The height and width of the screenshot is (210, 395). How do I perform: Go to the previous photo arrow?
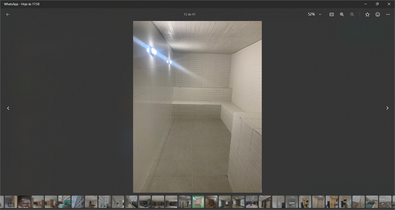8,108
